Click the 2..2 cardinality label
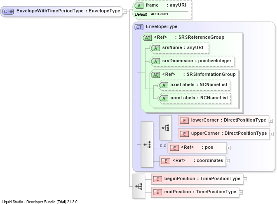 click(163, 145)
